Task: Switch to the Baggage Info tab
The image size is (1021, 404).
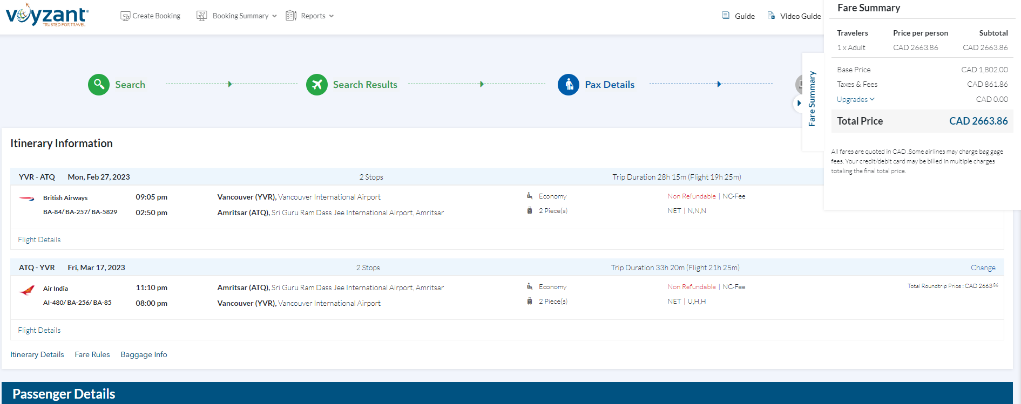Action: point(144,354)
